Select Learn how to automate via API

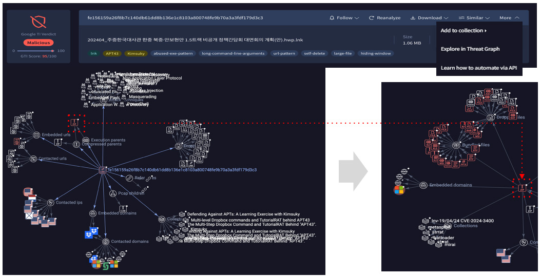pyautogui.click(x=478, y=68)
